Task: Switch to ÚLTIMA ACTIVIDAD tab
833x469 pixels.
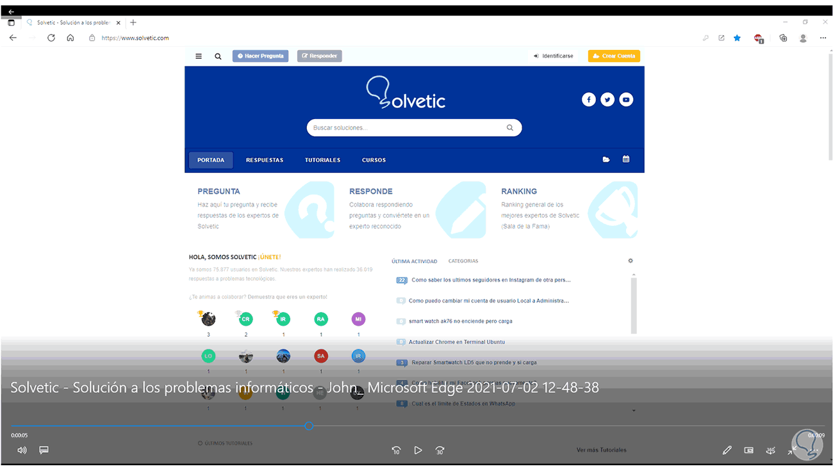Action: [415, 262]
